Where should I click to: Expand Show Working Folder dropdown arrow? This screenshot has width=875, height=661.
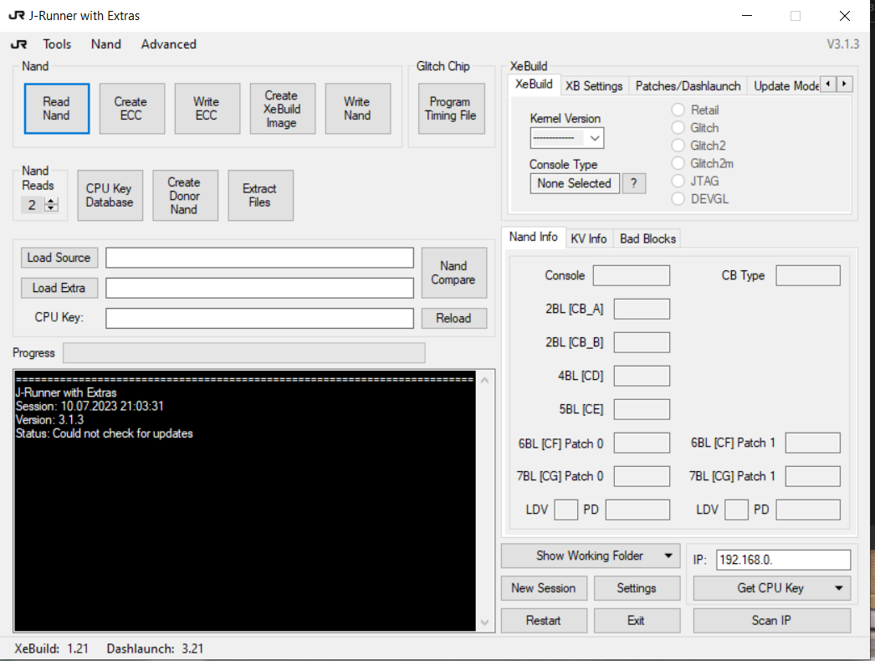coord(668,556)
